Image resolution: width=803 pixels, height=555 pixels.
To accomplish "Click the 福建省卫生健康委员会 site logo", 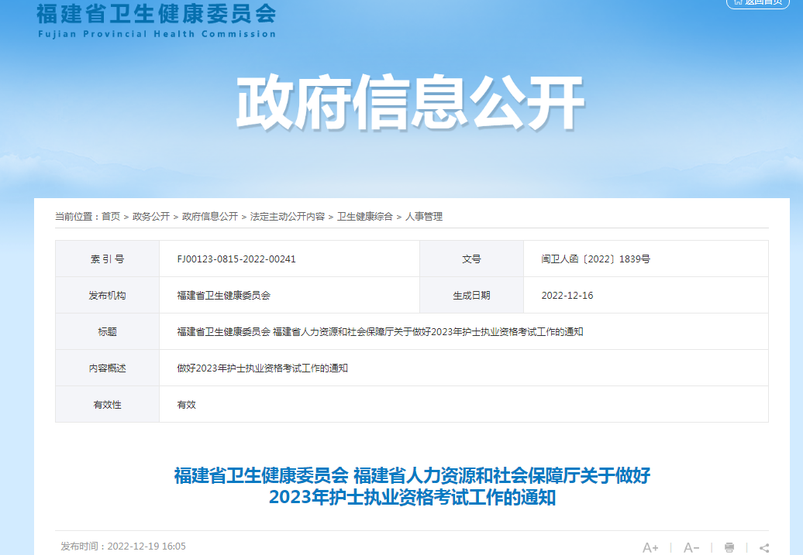I will click(x=157, y=14).
